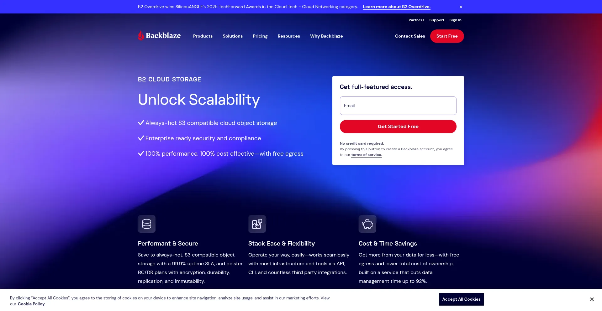602x311 pixels.
Task: Open the Resources dropdown menu
Action: (x=289, y=36)
